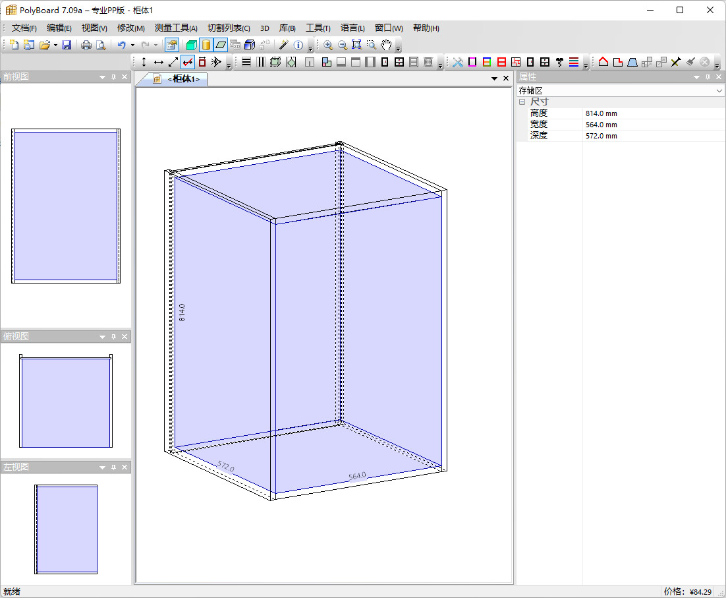Edit the 宽度 value 564.0 mm
The width and height of the screenshot is (726, 598).
tap(654, 125)
